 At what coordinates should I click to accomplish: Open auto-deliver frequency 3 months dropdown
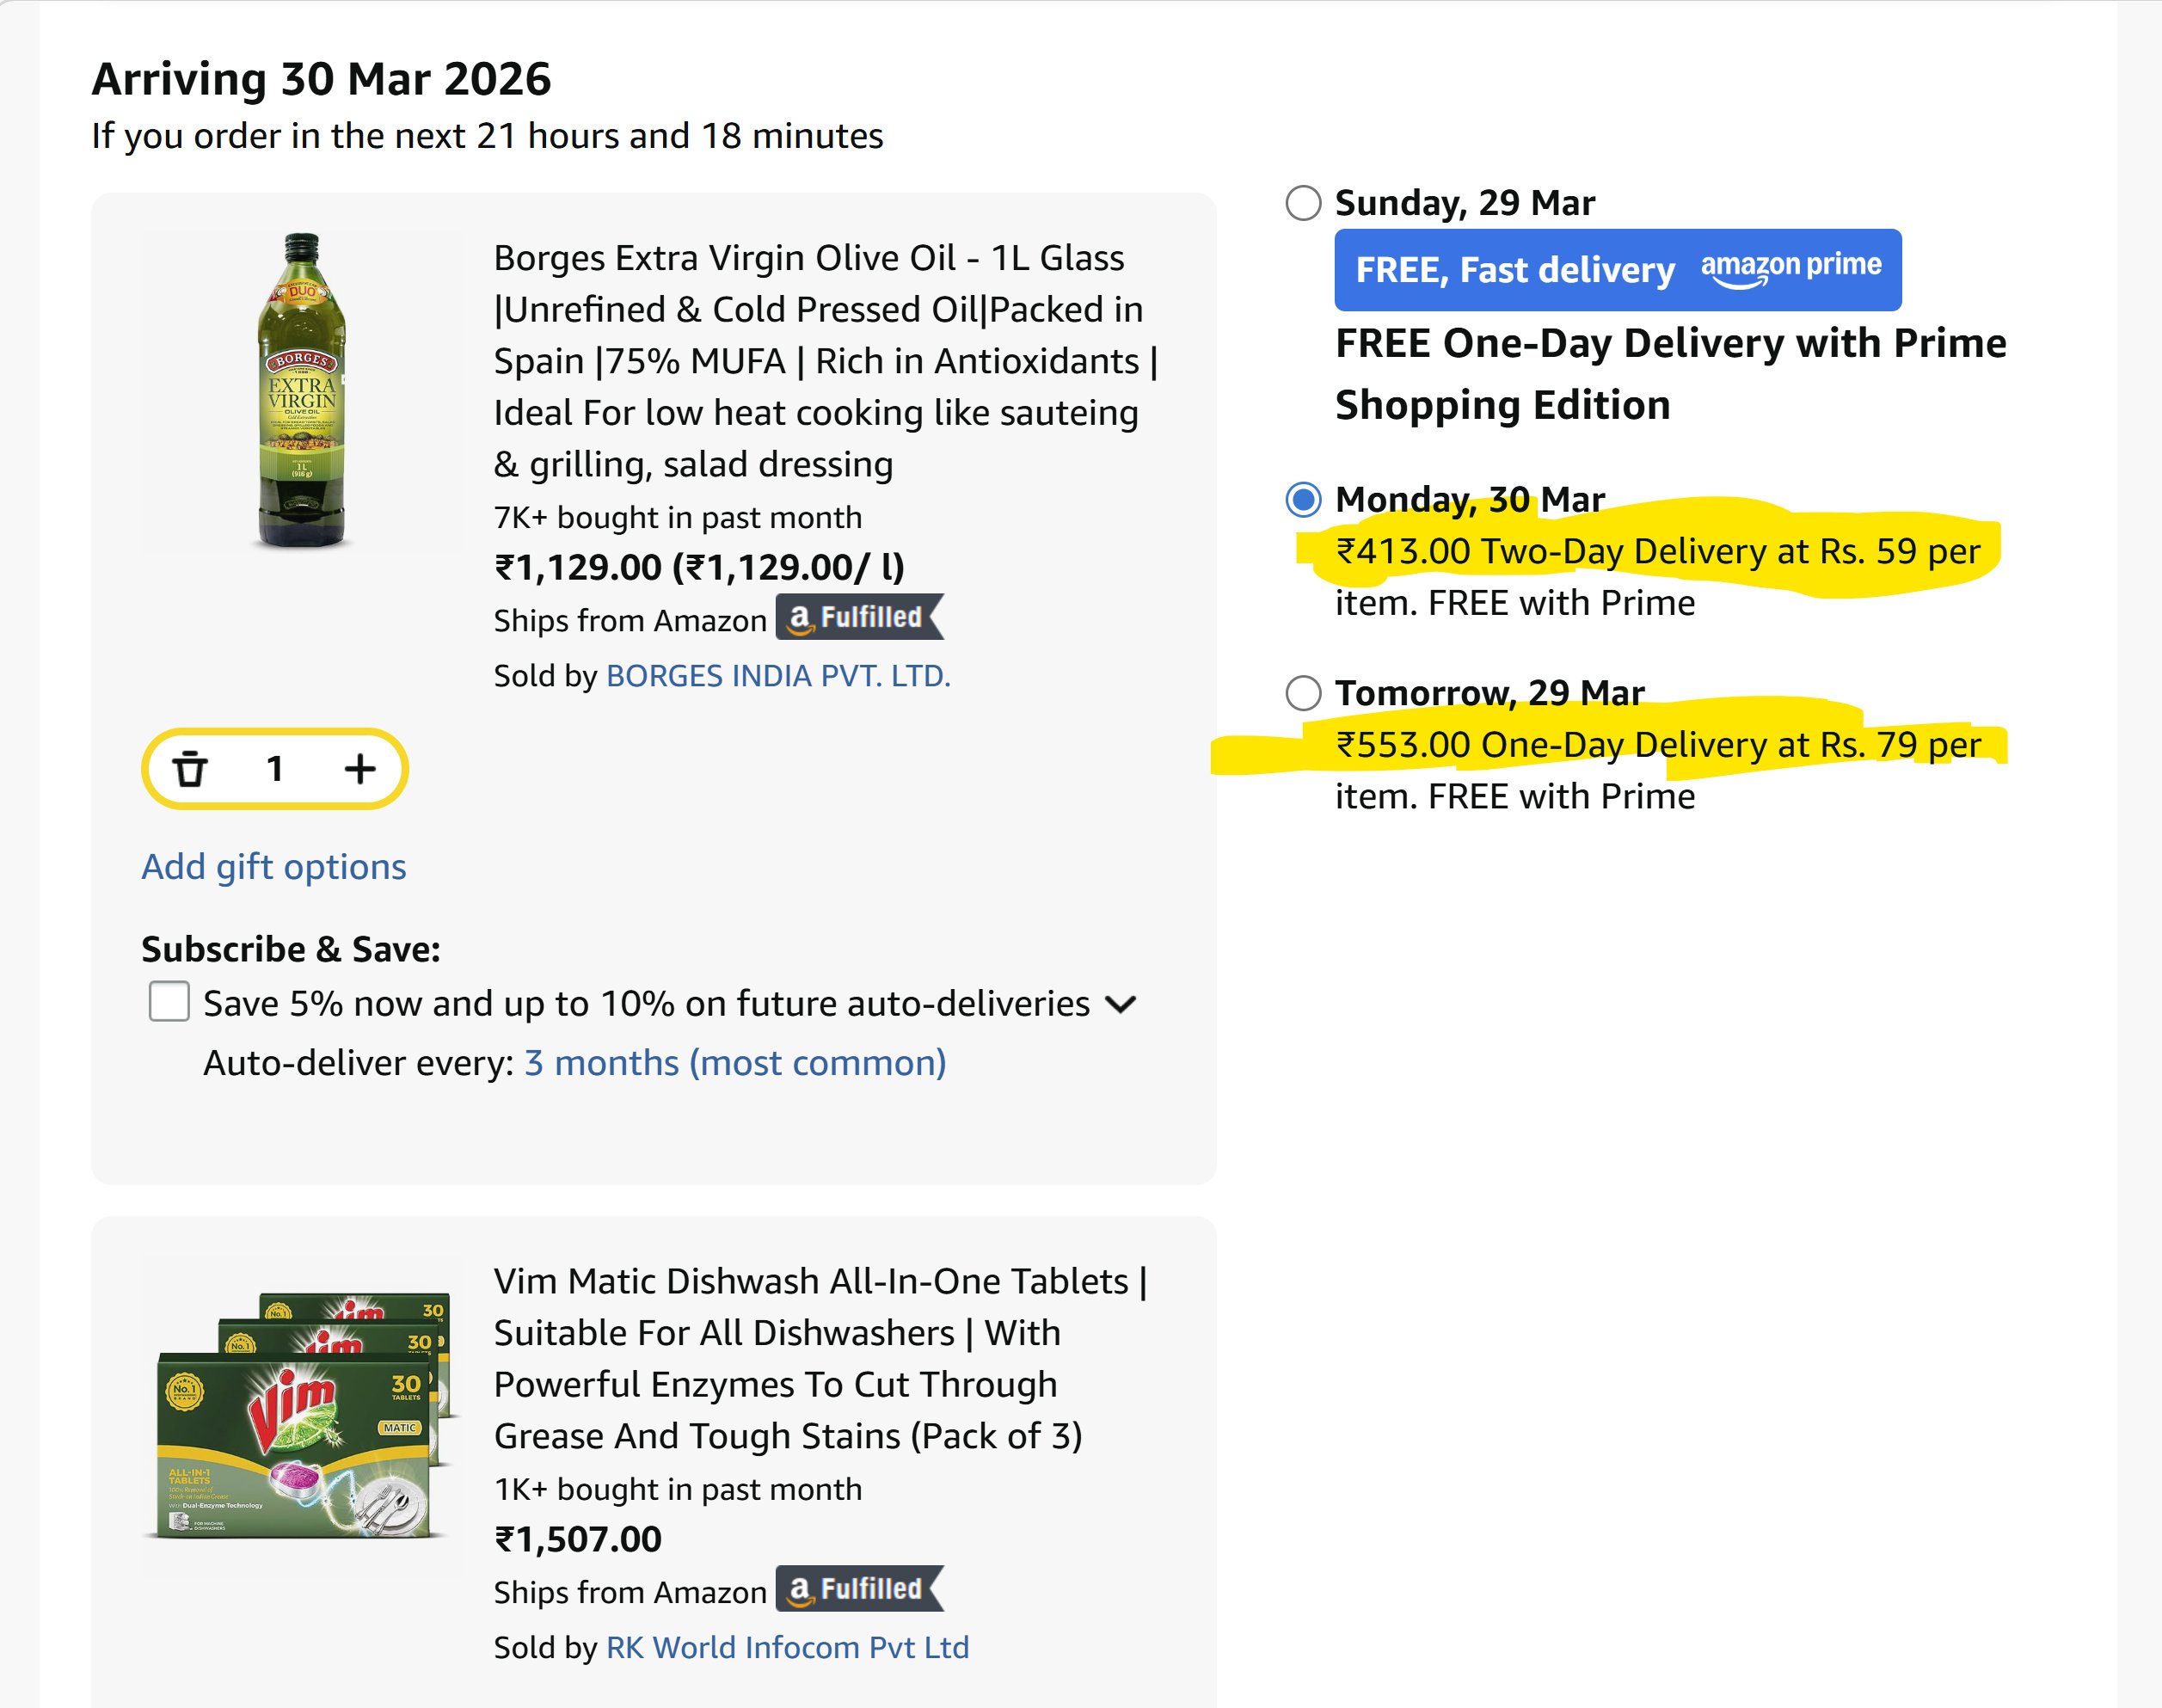(734, 1063)
